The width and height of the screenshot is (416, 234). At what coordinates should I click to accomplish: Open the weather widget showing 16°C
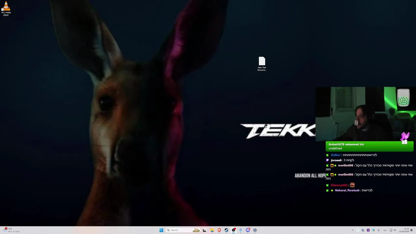11,230
